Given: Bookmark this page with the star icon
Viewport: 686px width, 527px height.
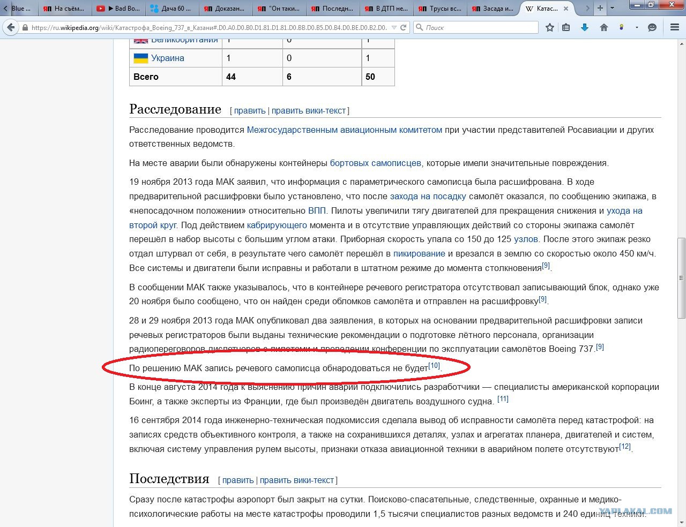Looking at the screenshot, I should (x=549, y=27).
